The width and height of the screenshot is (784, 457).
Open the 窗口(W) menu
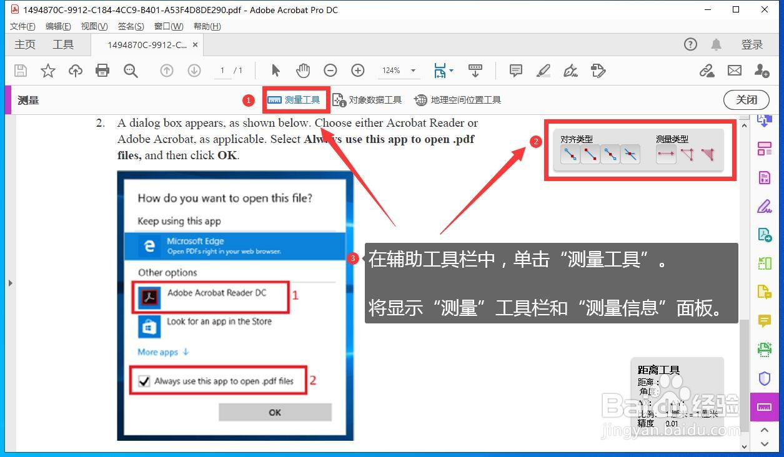[x=169, y=26]
